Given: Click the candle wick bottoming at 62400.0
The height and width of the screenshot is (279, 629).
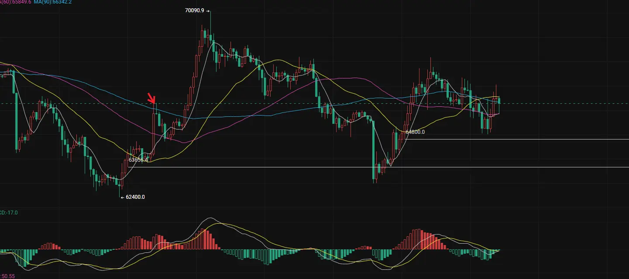Looking at the screenshot, I should coord(120,191).
